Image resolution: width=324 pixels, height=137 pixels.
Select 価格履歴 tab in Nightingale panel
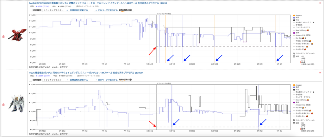37,10
